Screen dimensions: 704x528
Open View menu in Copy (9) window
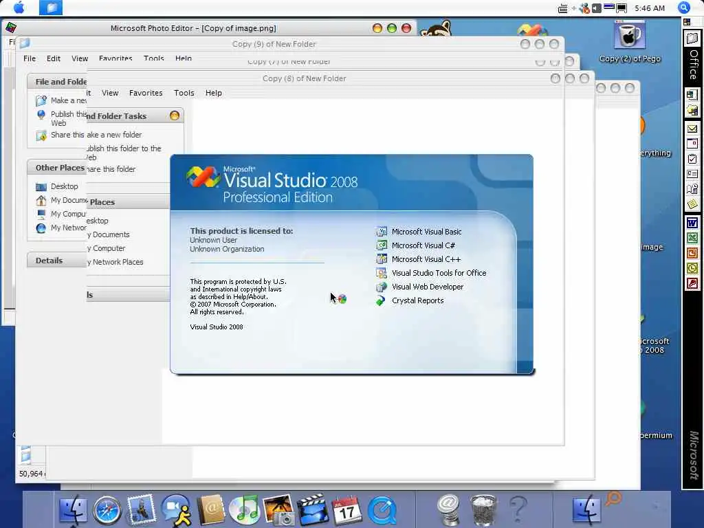pyautogui.click(x=80, y=58)
